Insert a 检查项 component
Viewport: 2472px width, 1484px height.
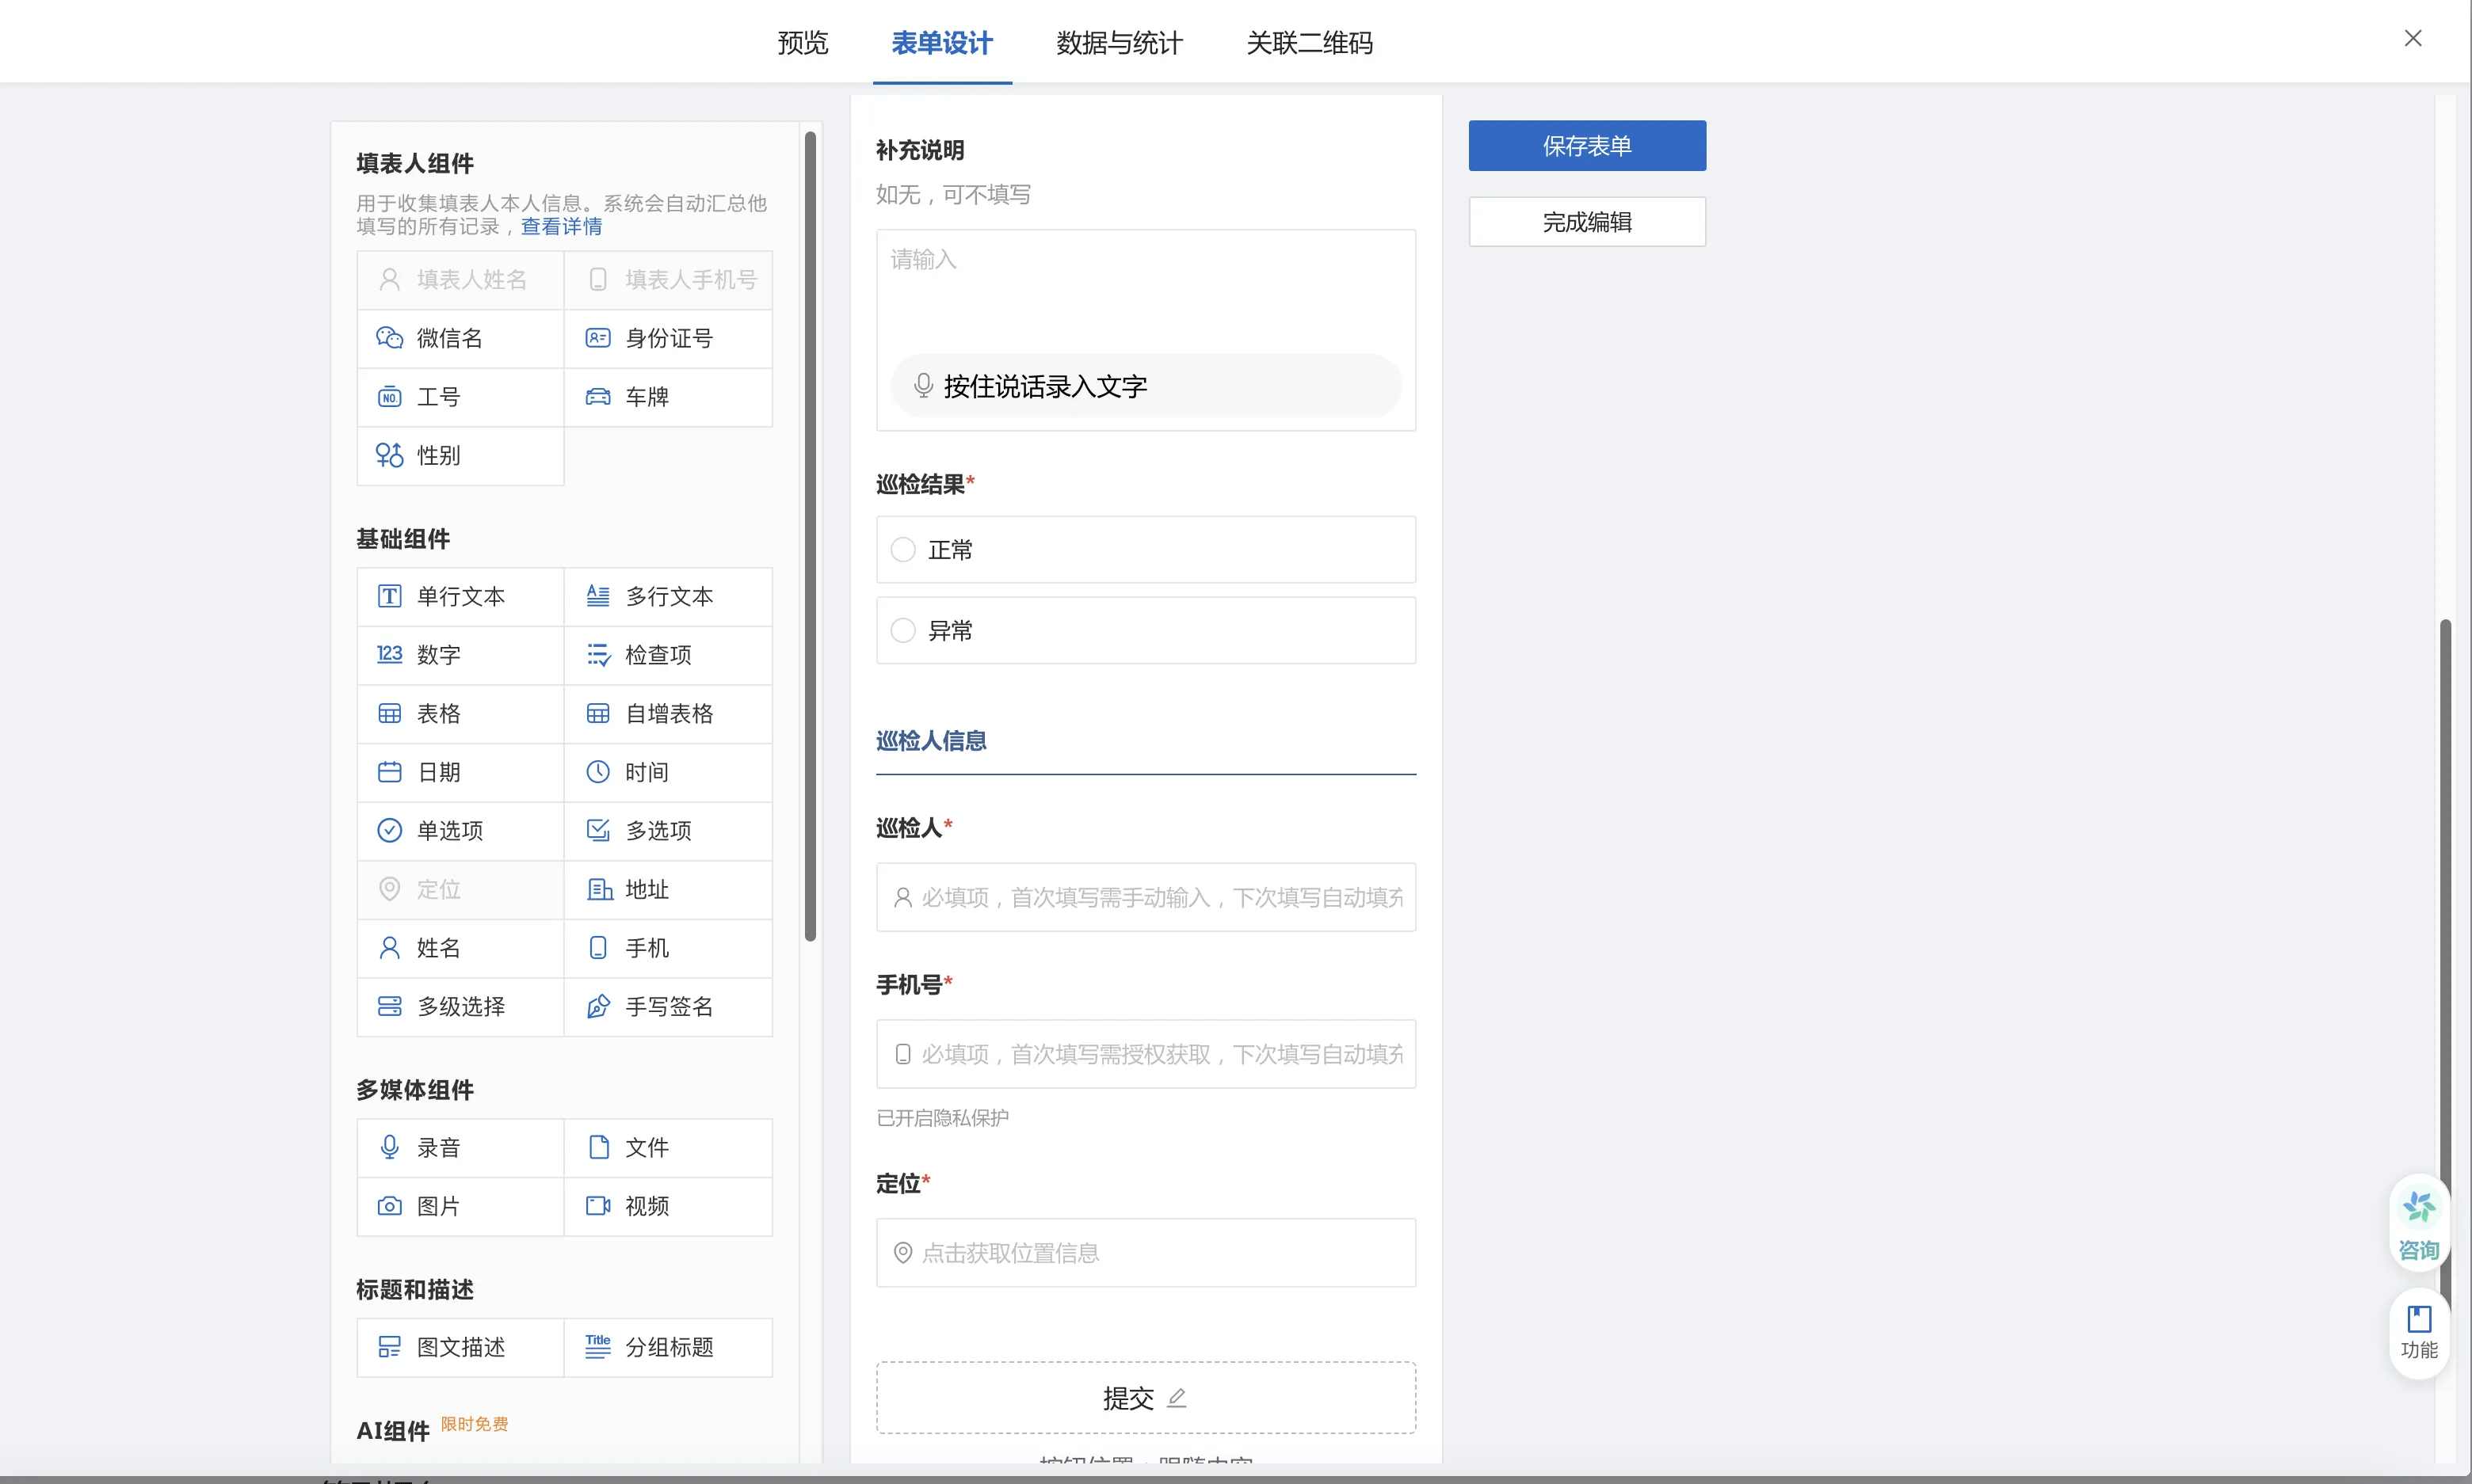[x=668, y=655]
